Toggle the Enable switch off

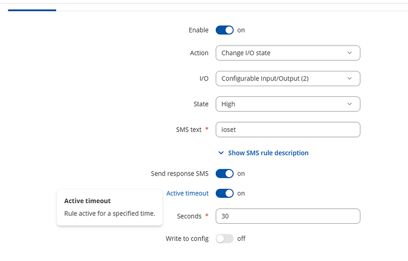click(x=225, y=30)
